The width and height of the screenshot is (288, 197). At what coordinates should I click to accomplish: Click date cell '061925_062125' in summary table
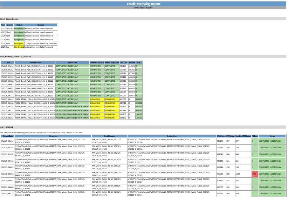click(8, 110)
